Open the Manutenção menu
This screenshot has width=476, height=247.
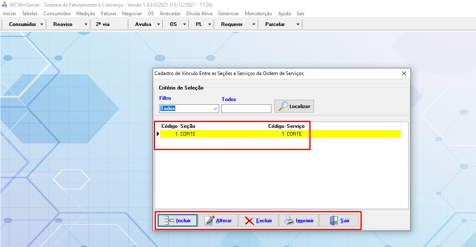(x=258, y=14)
